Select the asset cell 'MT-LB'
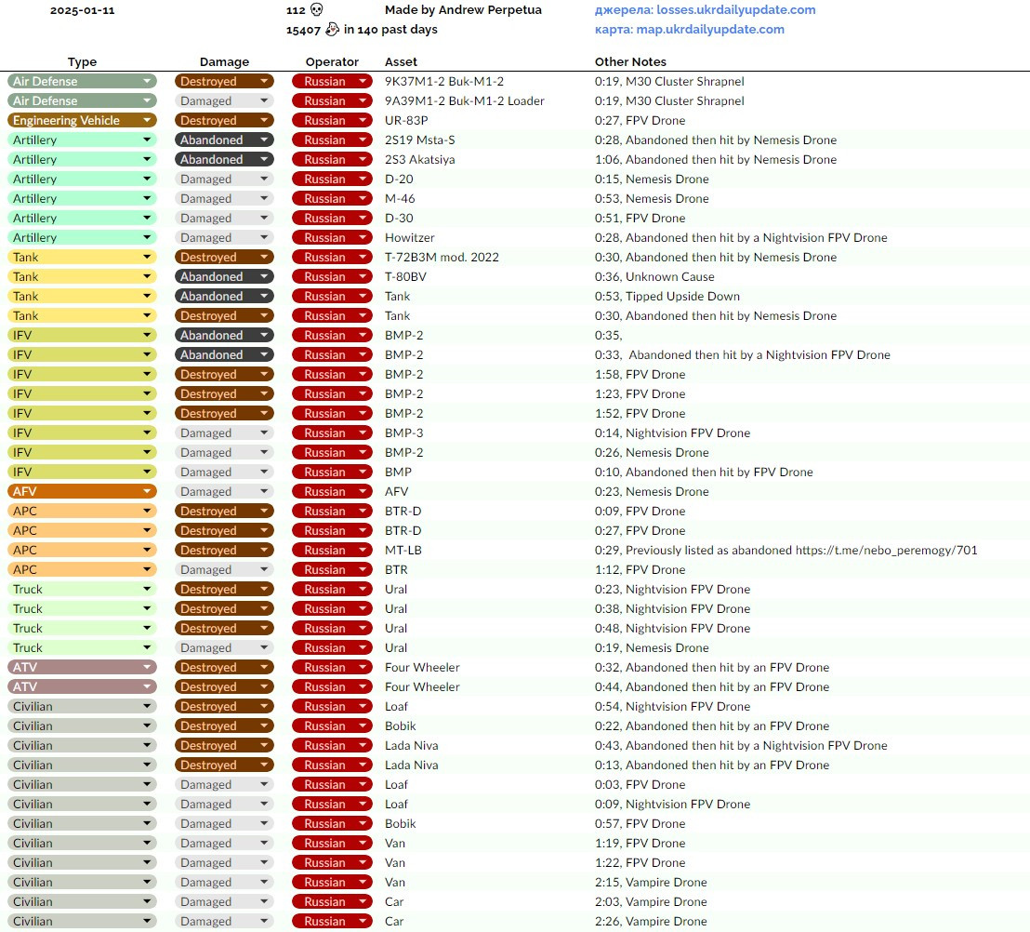The image size is (1030, 932). (403, 550)
